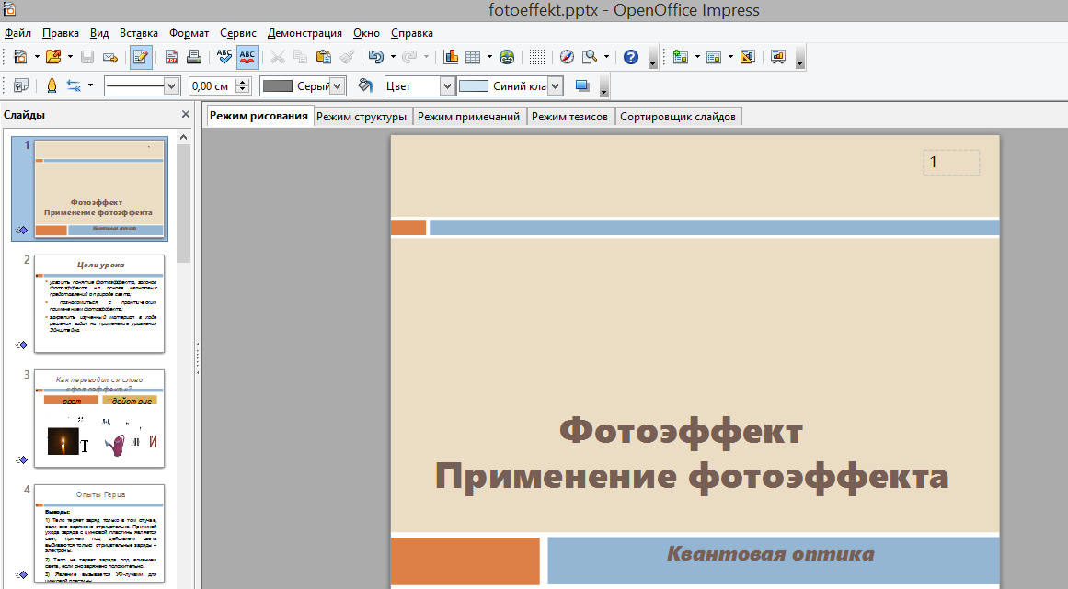Click the Undo arrow icon
This screenshot has height=589, width=1068.
click(x=375, y=57)
